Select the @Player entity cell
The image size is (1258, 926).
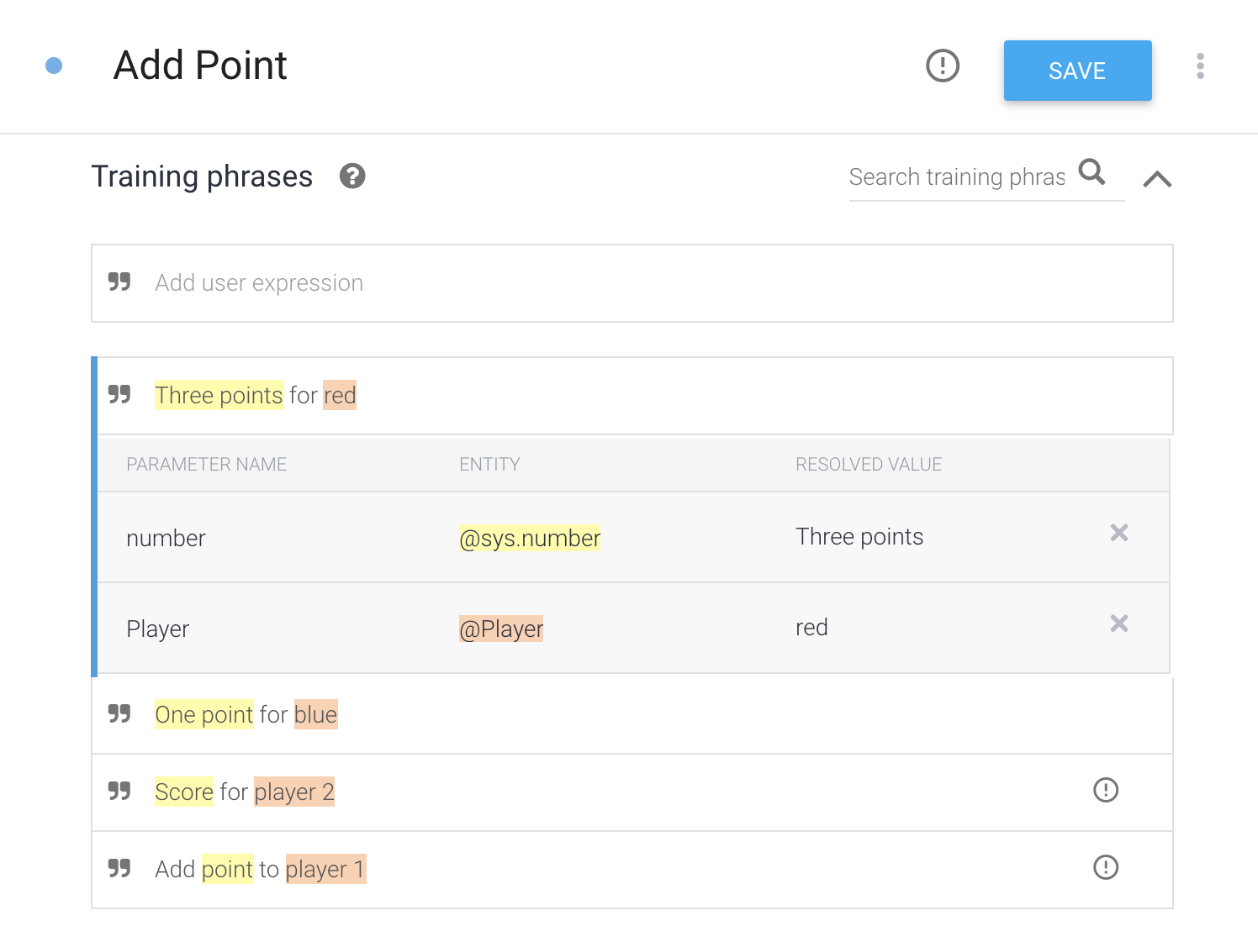pos(501,629)
